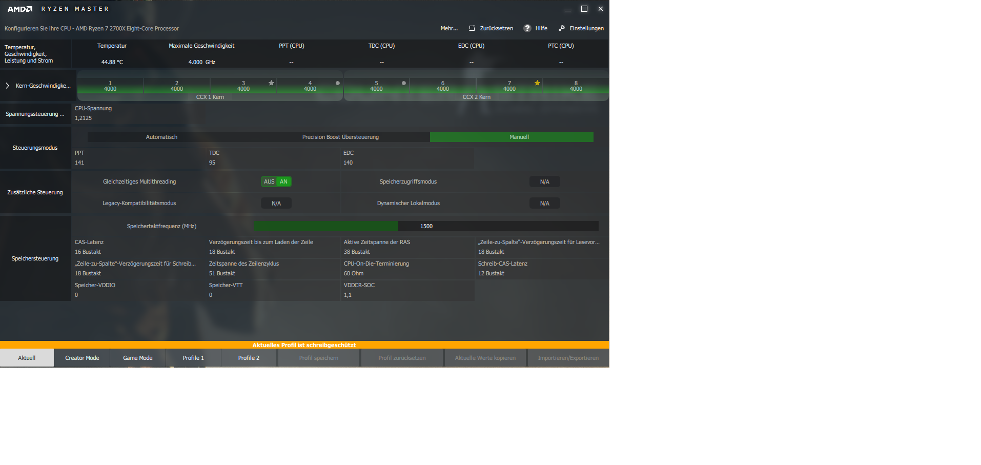Select core 1 speed bar
981x465 pixels.
[x=110, y=86]
